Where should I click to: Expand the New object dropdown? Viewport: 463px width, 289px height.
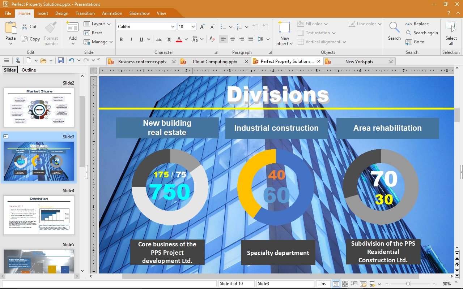point(291,44)
